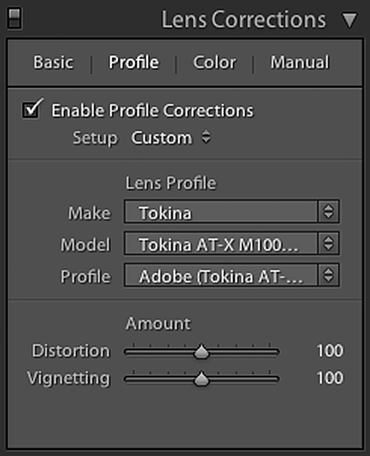Click the Distortion slider handle
Screen dimensions: 370x456
point(202,352)
